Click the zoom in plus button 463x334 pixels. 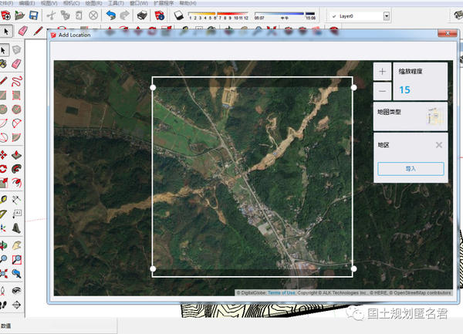point(382,71)
